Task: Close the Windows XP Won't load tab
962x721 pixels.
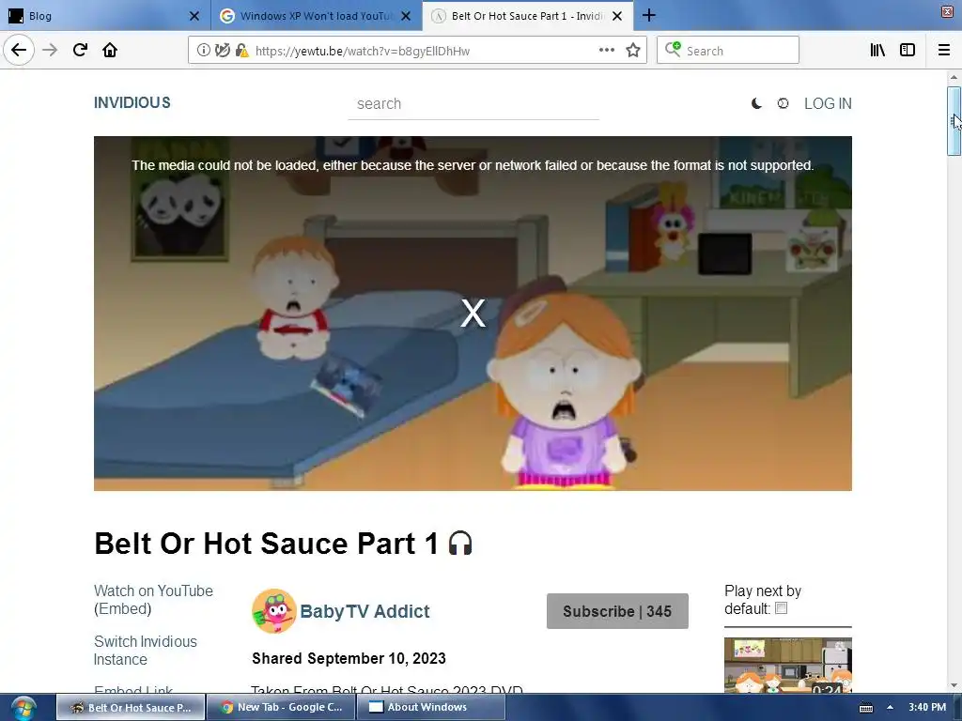Action: pos(406,16)
